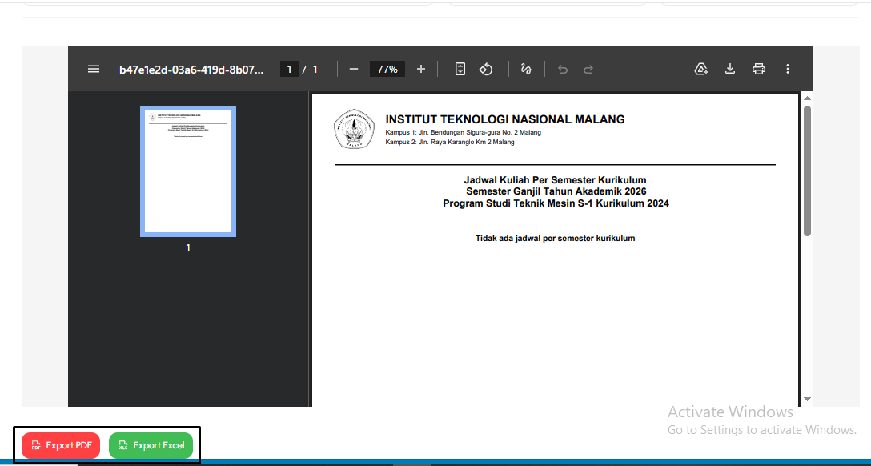Click the page number input field
This screenshot has height=466, width=871.
coord(289,70)
